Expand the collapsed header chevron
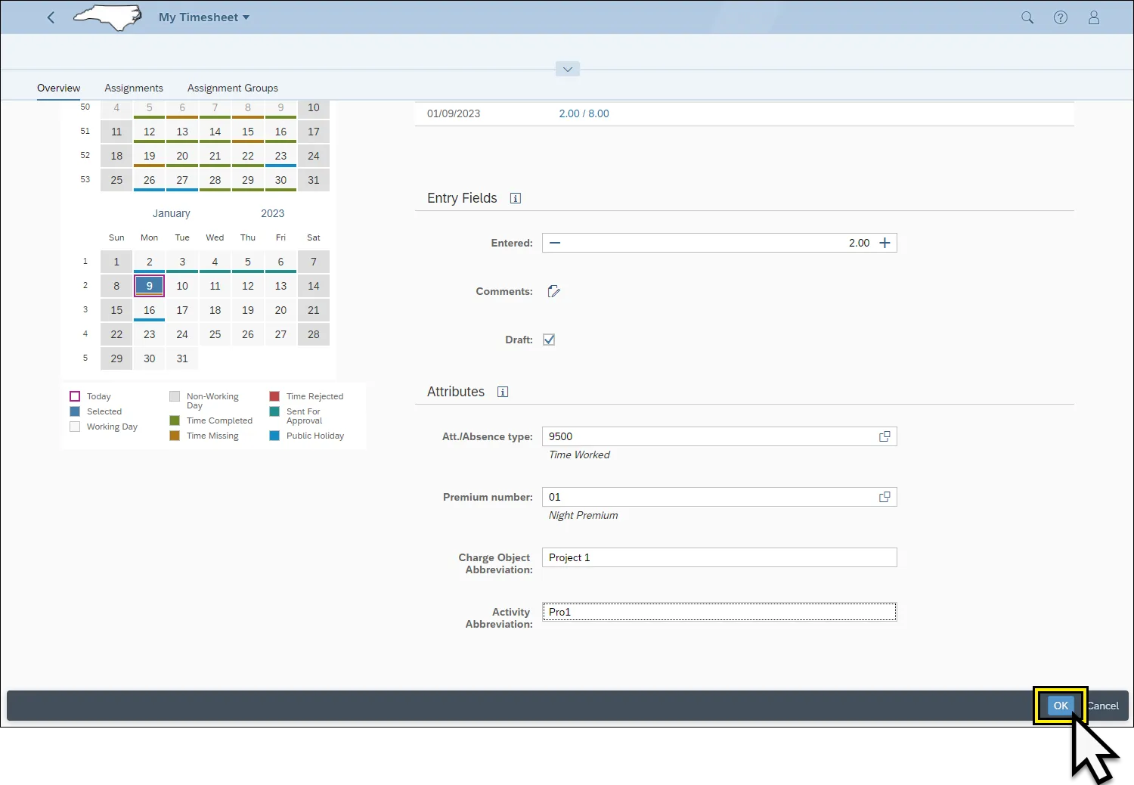 pyautogui.click(x=568, y=70)
